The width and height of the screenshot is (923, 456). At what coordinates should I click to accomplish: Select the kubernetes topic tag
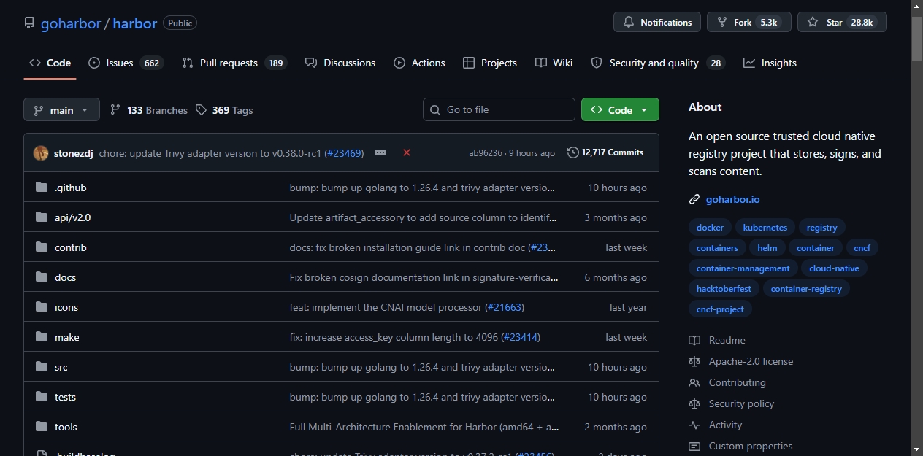pos(765,228)
